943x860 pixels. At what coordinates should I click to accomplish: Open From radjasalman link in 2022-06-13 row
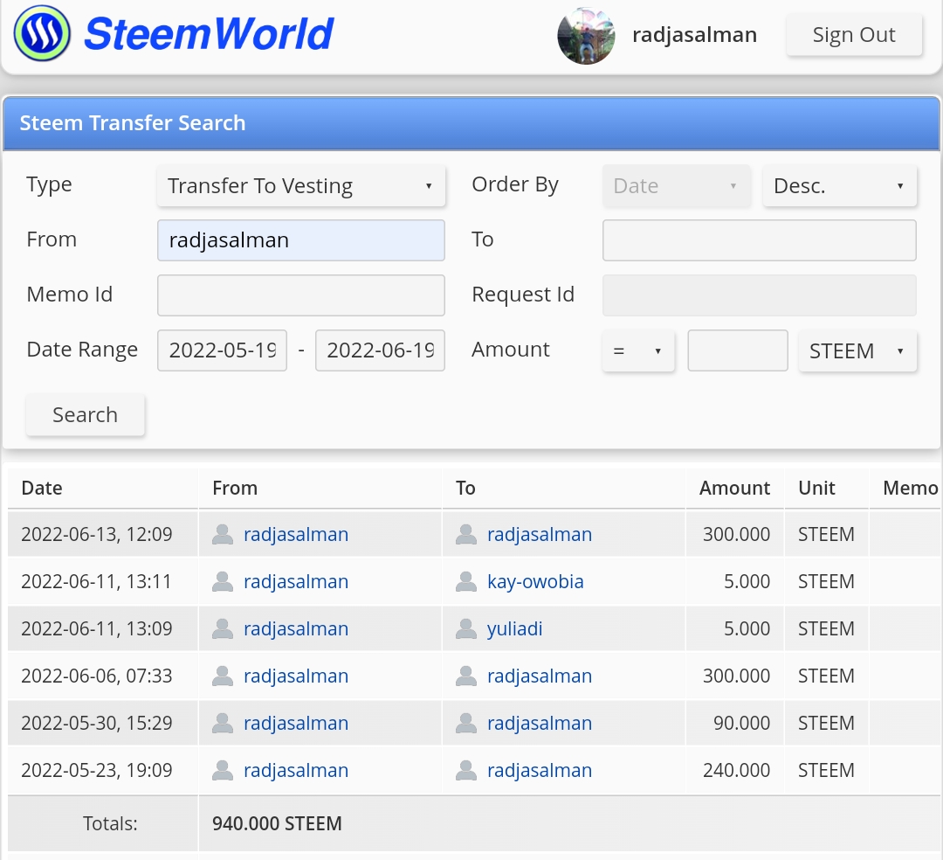tap(296, 534)
